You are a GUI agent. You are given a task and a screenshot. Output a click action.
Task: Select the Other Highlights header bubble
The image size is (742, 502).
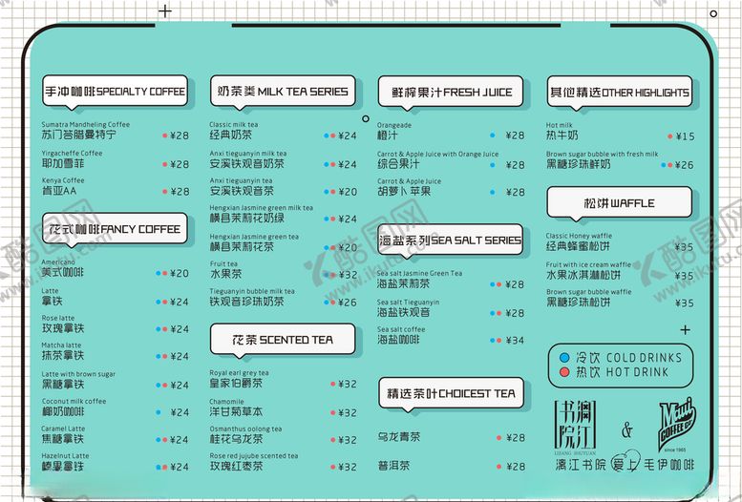(x=620, y=92)
